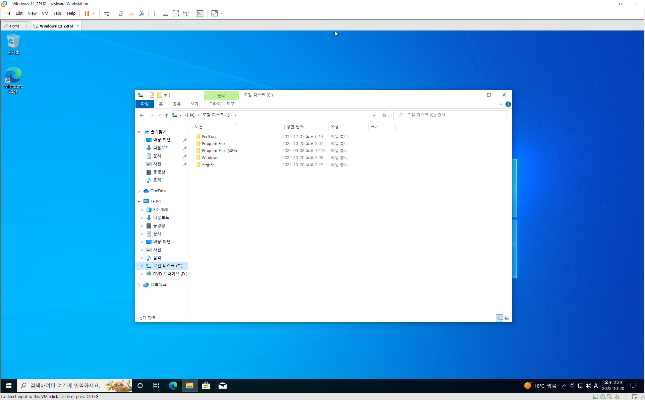Switch to details view toggle
Image resolution: width=645 pixels, height=400 pixels.
[x=500, y=318]
